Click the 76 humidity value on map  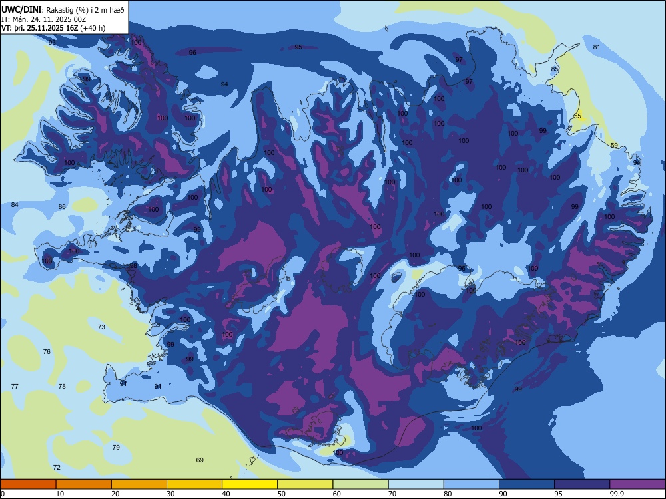(x=47, y=352)
